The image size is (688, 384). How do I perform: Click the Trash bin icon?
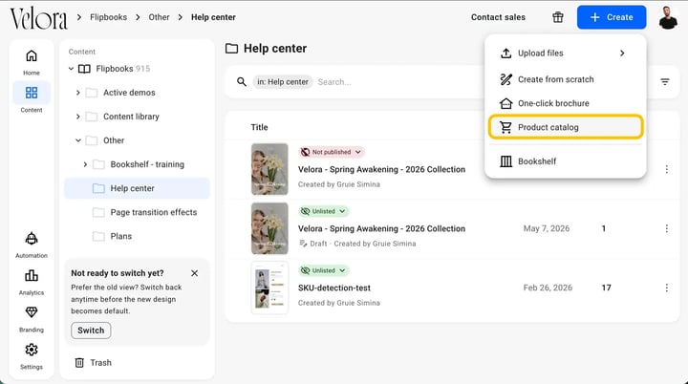[x=79, y=362]
